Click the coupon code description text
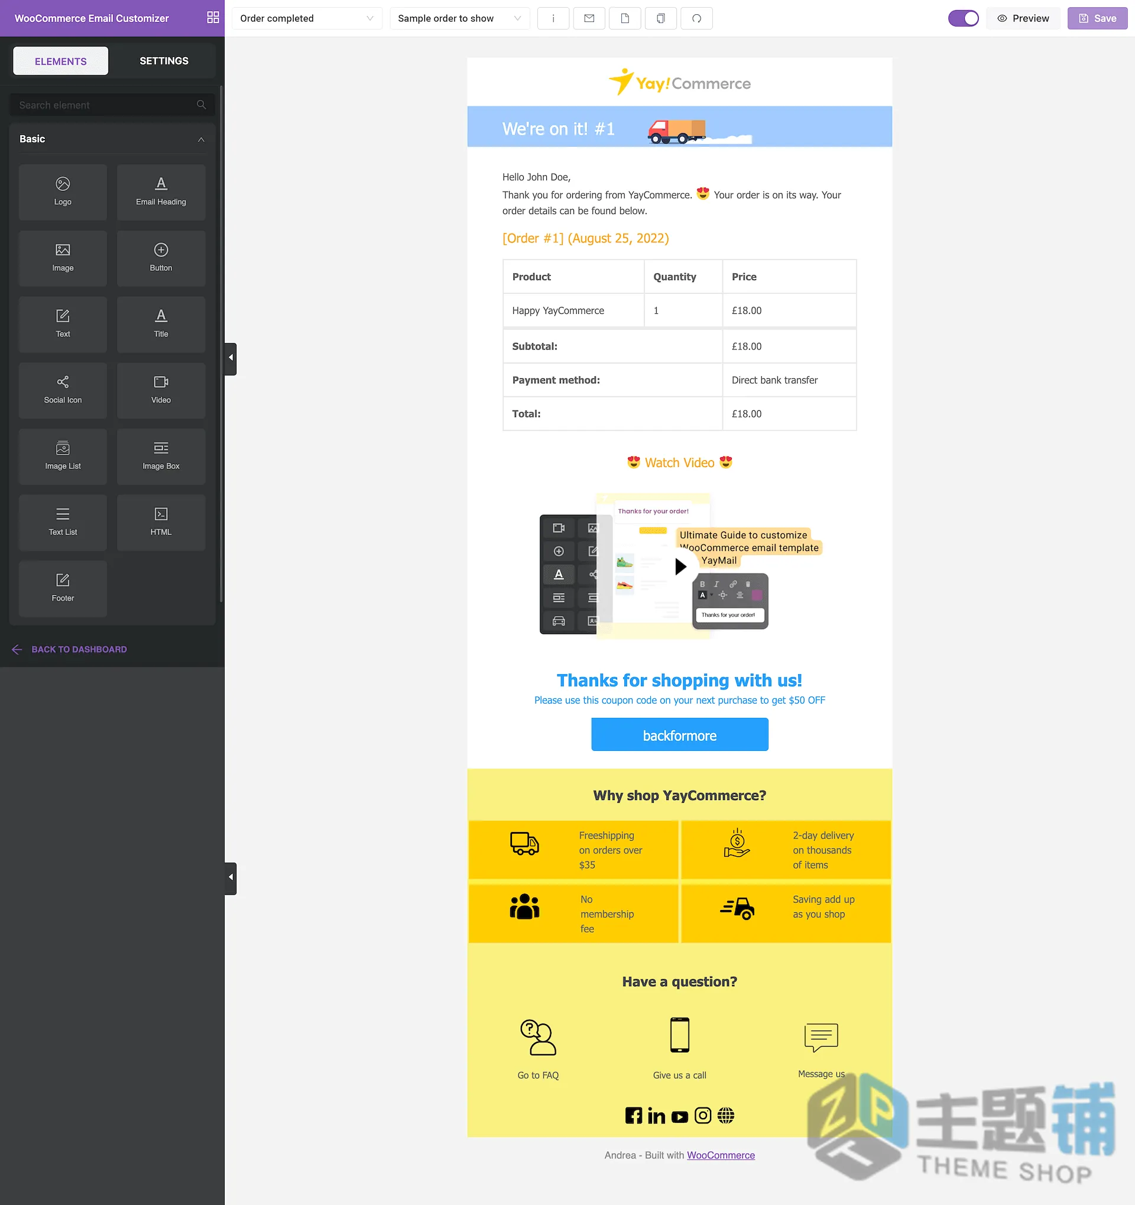 click(x=679, y=700)
